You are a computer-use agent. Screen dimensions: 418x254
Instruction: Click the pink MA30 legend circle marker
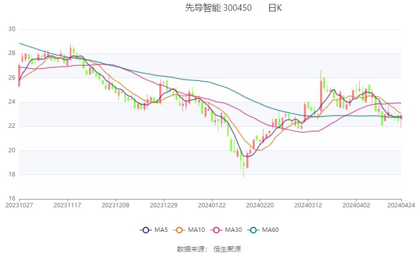coord(215,229)
